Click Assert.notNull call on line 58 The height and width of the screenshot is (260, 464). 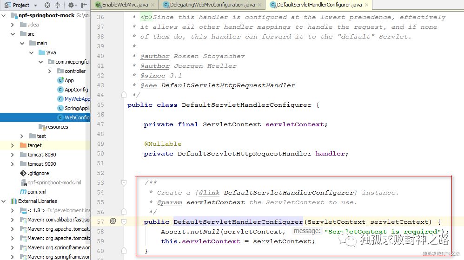190,232
